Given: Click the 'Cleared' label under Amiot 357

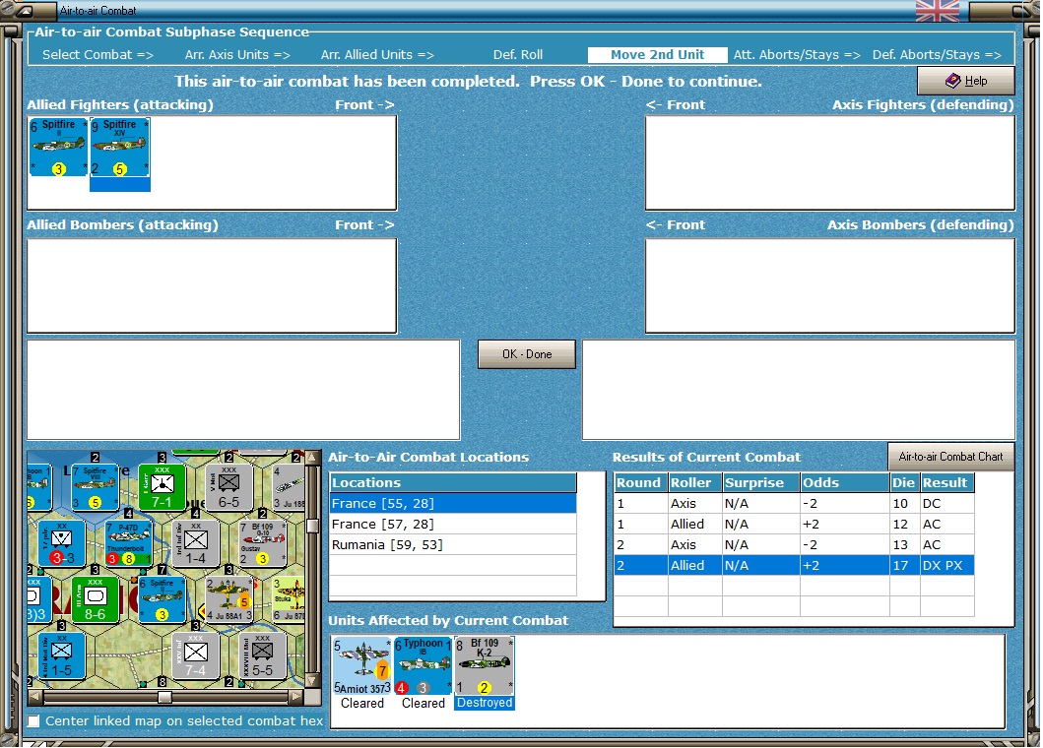Looking at the screenshot, I should point(362,703).
